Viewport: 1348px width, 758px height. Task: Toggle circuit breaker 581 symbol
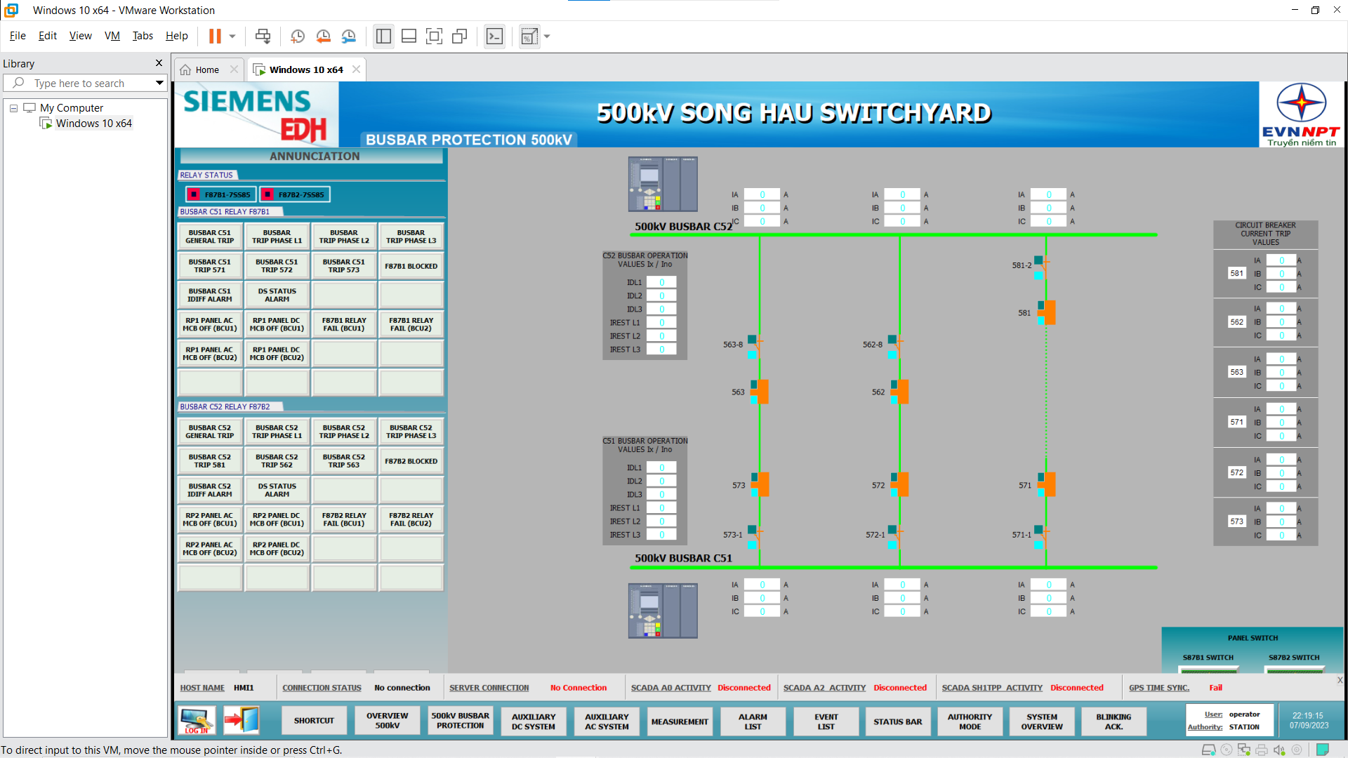[1049, 312]
